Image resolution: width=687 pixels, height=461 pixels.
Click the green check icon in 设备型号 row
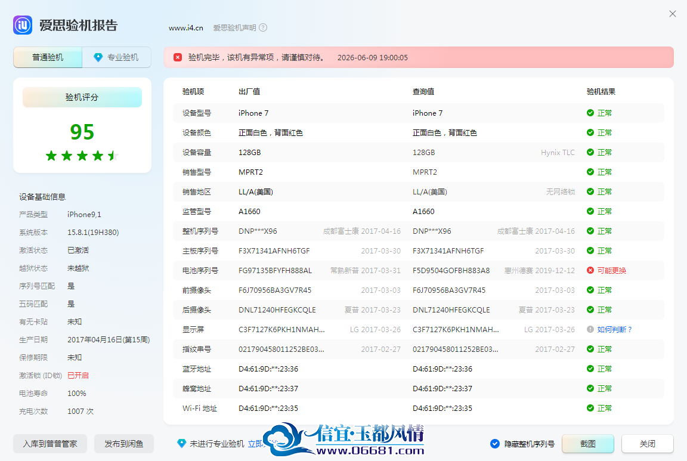click(x=590, y=113)
